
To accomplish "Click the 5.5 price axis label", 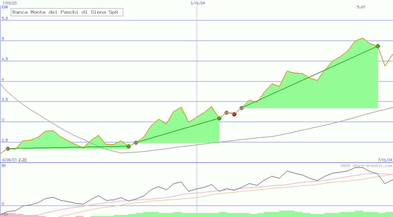I will point(5,18).
